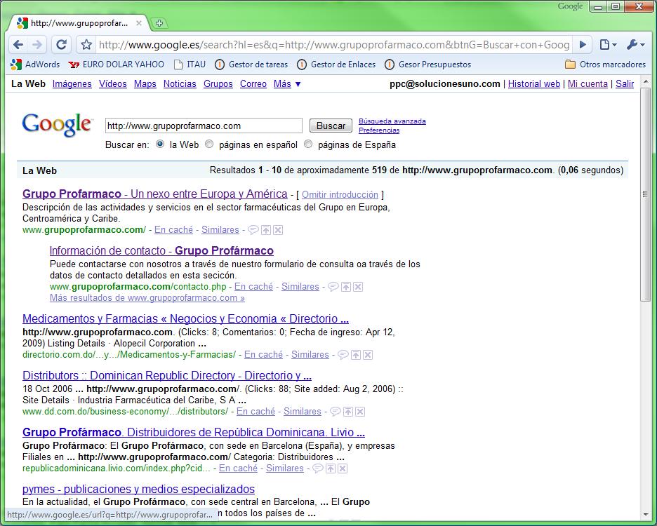Show pages similar to www.dd.com.do result
The width and height of the screenshot is (657, 526).
pos(302,412)
